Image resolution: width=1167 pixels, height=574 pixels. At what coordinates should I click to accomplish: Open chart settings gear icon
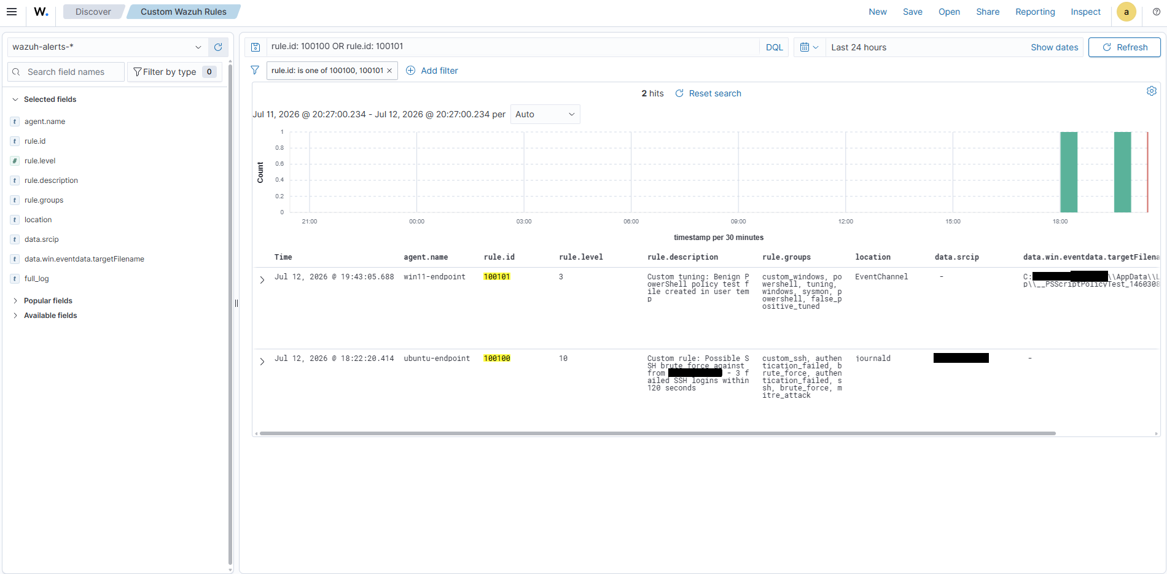point(1152,91)
